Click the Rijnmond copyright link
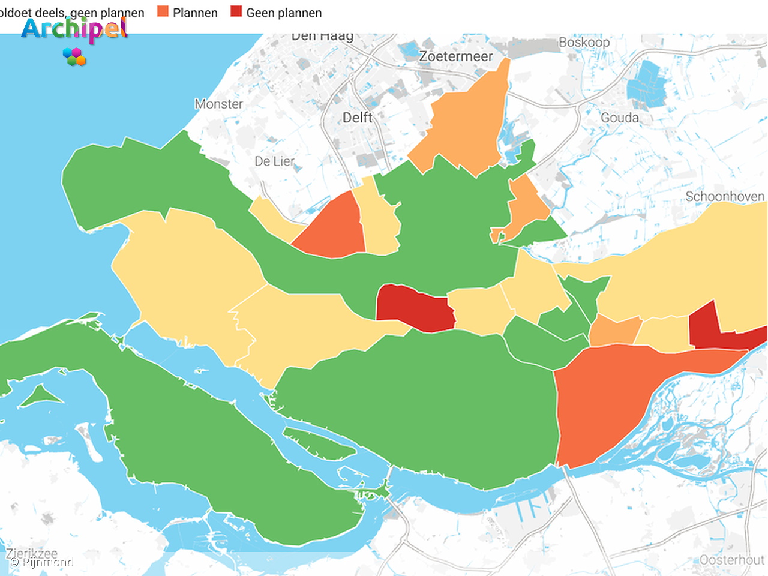Screen dimensions: 768x576 (42, 562)
